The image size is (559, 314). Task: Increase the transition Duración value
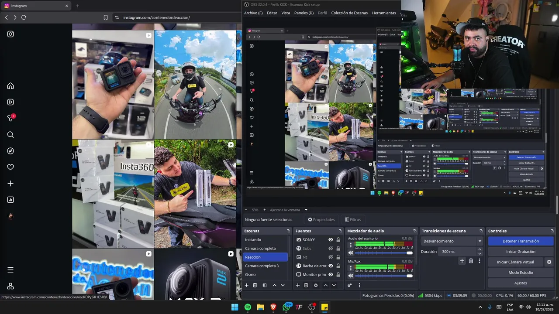pyautogui.click(x=480, y=249)
